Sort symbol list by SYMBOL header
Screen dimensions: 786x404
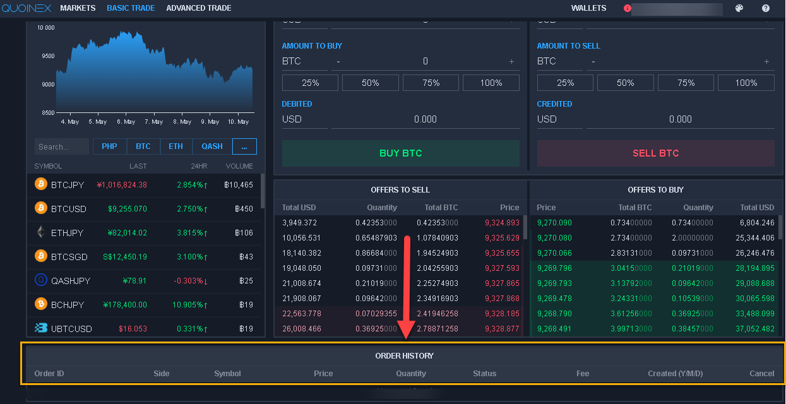pyautogui.click(x=48, y=166)
